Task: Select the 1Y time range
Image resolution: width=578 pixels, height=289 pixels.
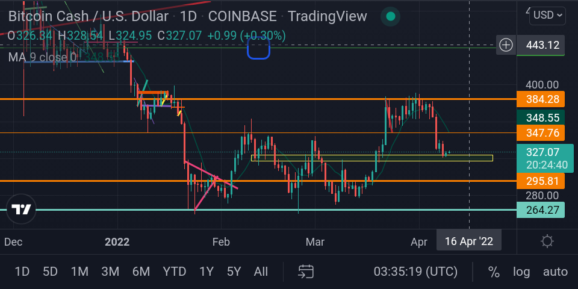Action: pos(207,272)
